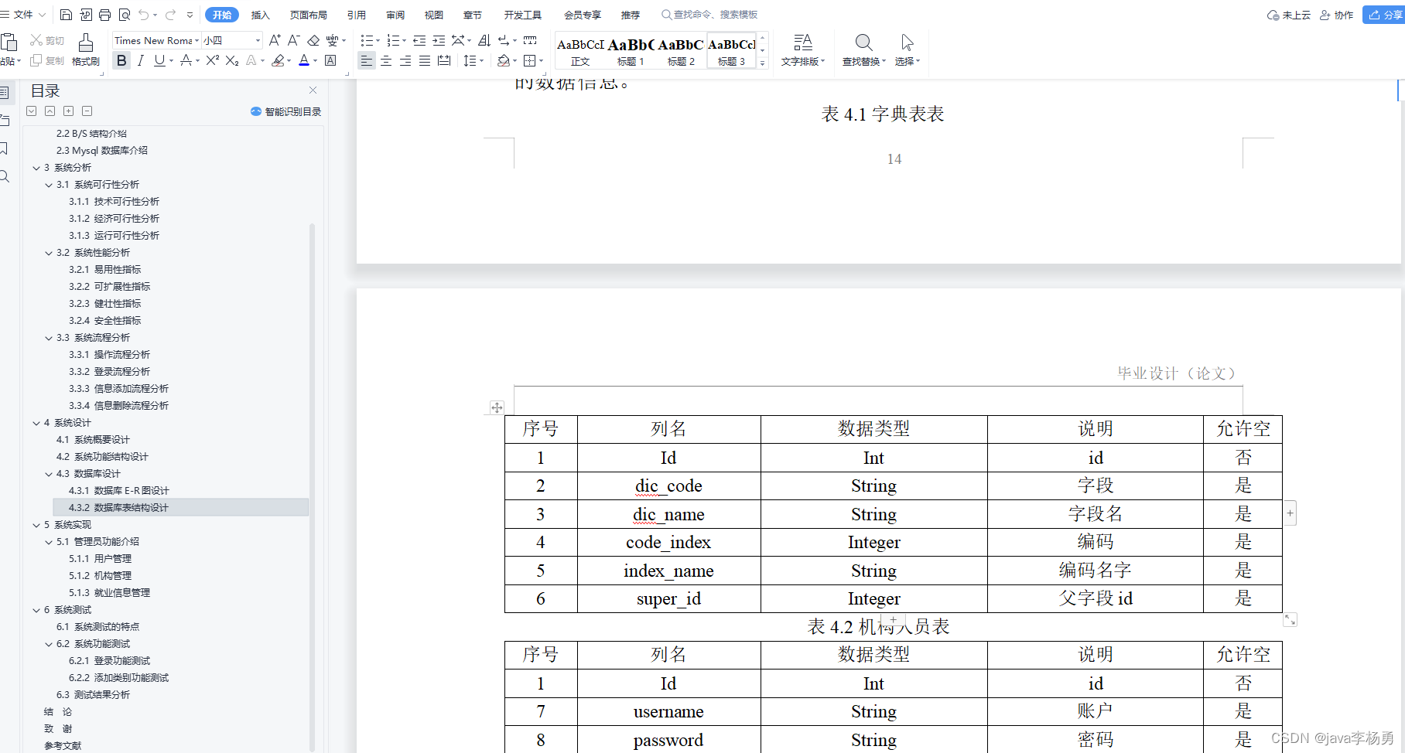Viewport: 1405px width, 753px height.
Task: Click the shading paint bucket color
Action: [503, 60]
